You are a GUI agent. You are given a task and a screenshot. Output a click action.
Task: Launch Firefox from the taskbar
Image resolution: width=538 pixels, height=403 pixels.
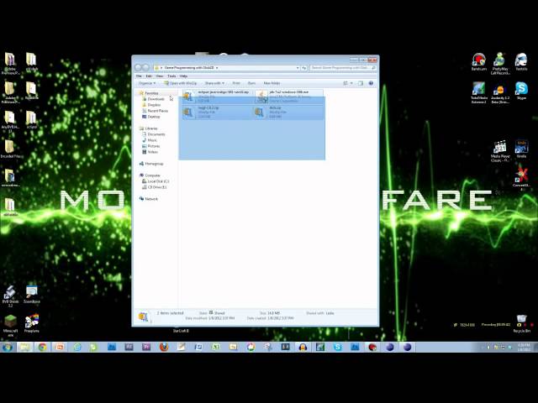click(x=164, y=347)
